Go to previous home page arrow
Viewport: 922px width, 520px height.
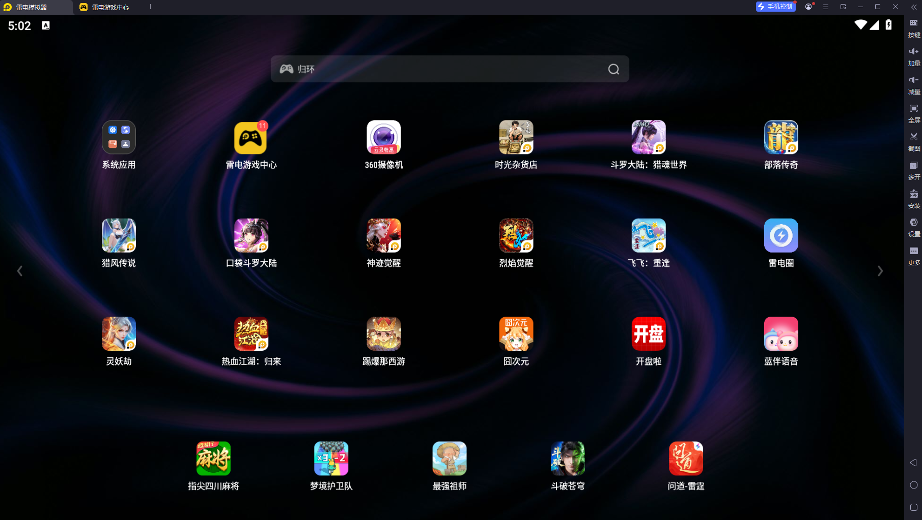20,271
